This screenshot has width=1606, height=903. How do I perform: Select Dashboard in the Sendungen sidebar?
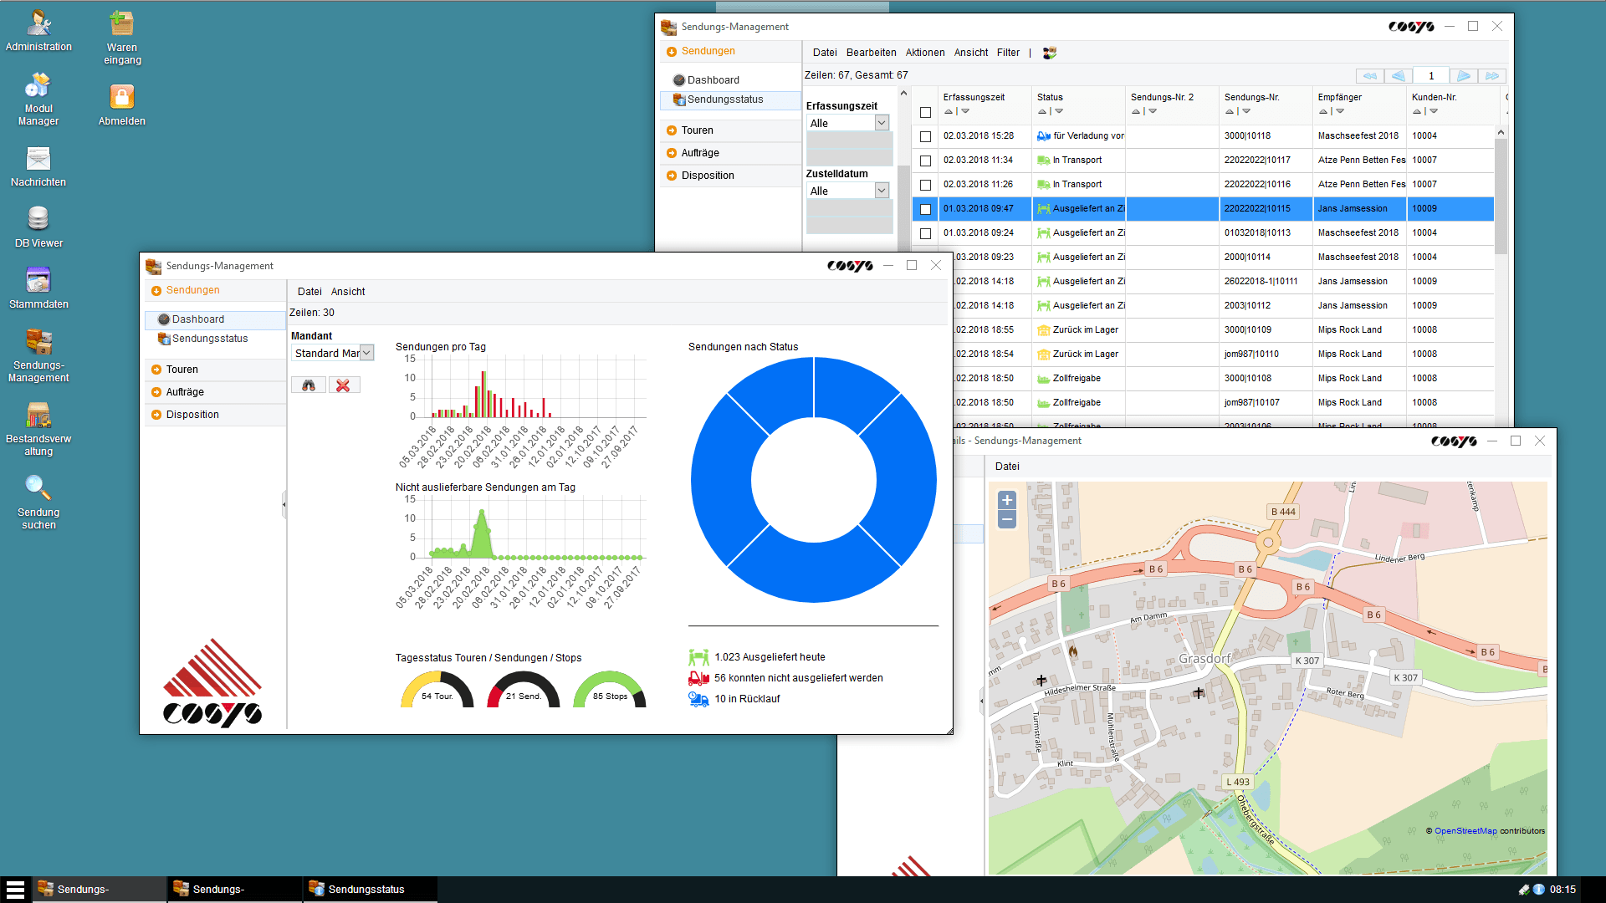pyautogui.click(x=199, y=319)
